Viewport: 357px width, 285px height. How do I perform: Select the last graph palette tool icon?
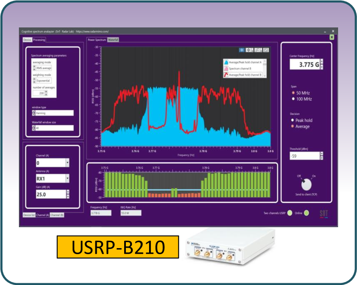click(x=266, y=50)
